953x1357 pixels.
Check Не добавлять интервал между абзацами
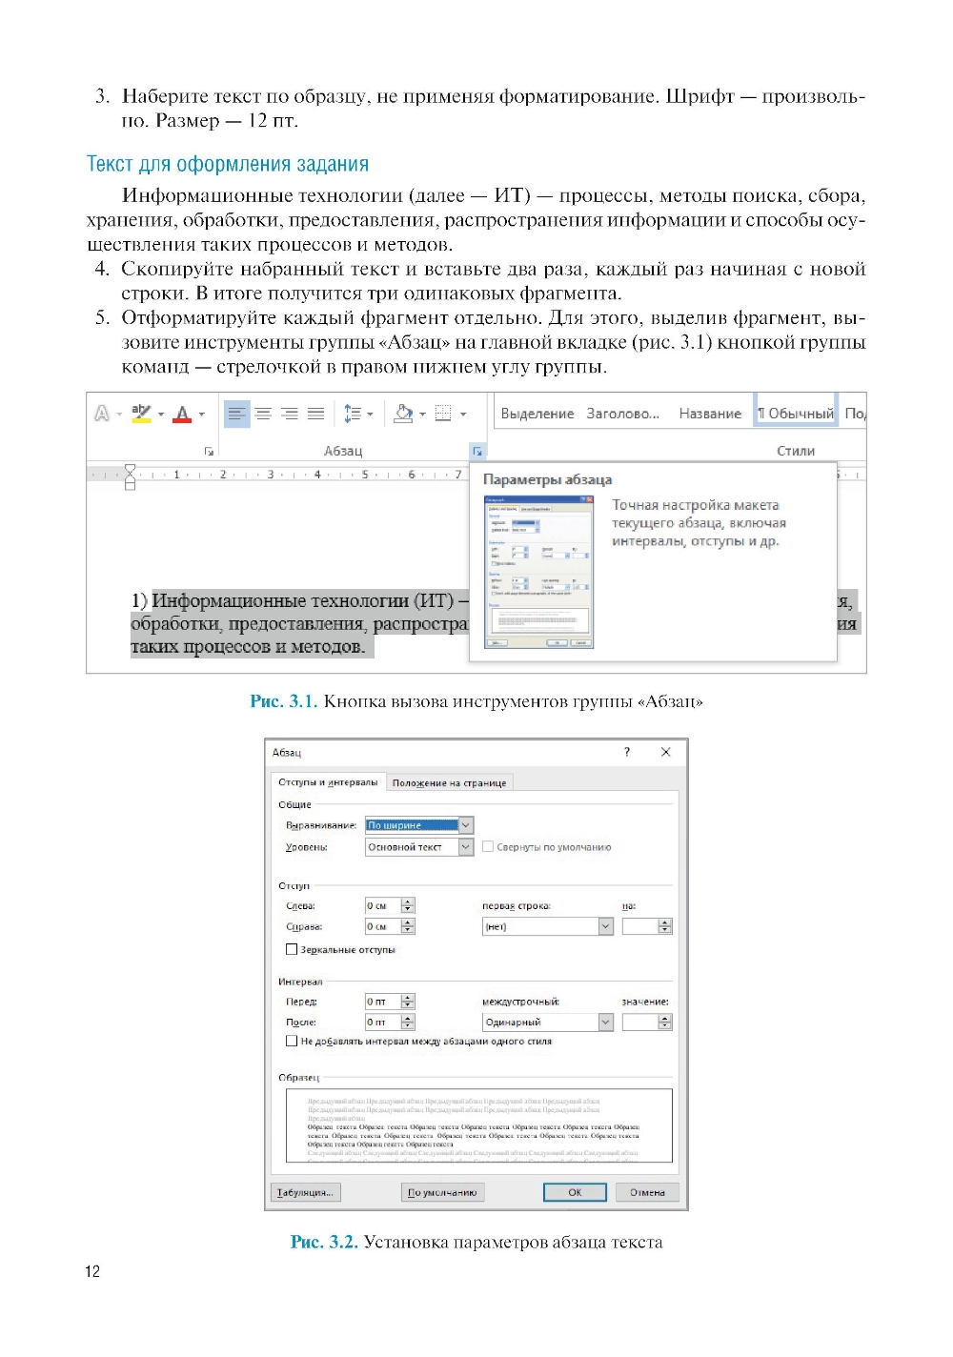point(292,1041)
